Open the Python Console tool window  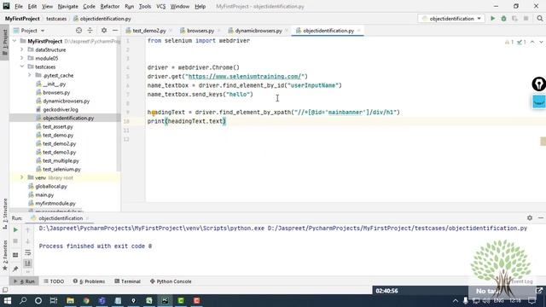(171, 281)
